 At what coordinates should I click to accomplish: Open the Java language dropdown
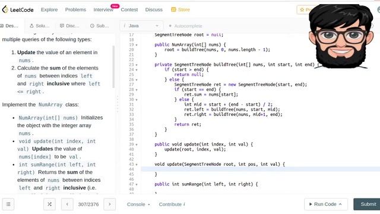141,26
